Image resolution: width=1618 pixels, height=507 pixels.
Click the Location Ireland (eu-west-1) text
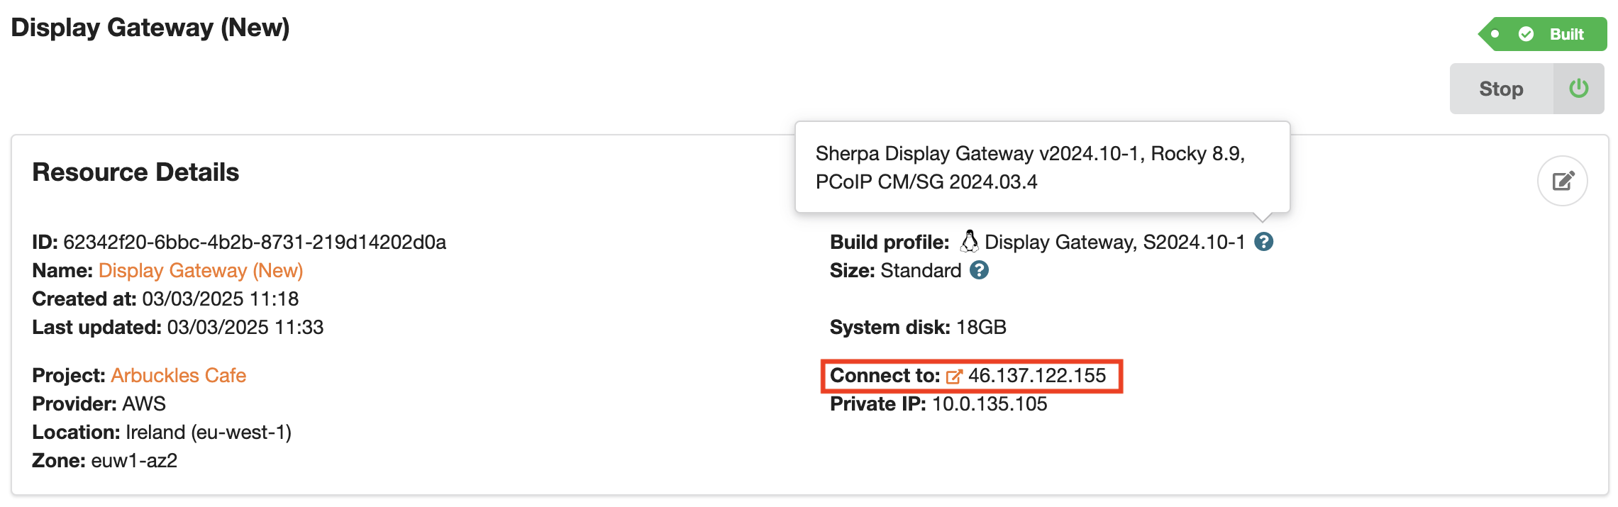(208, 433)
